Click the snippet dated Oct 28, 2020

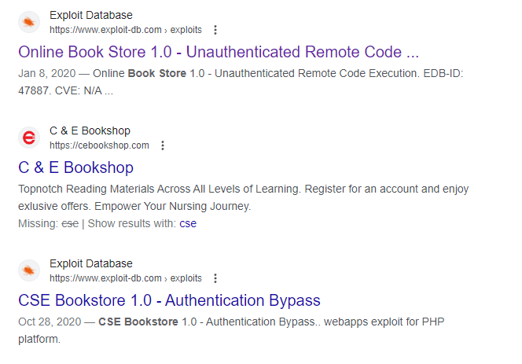point(231,330)
